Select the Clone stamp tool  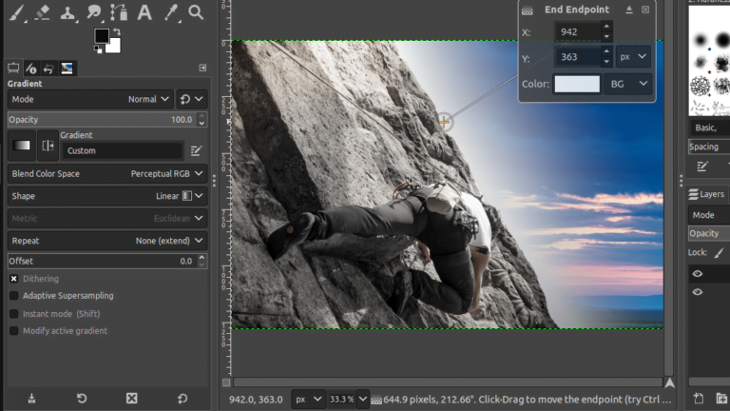tap(67, 12)
